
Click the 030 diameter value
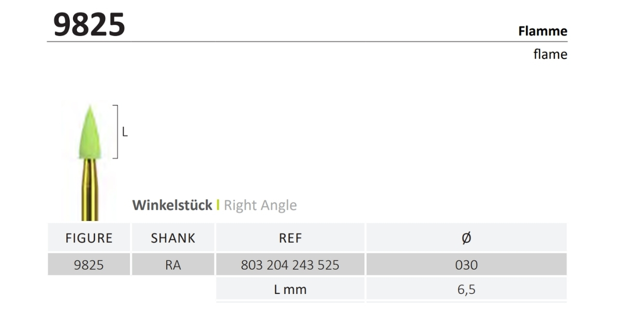click(x=466, y=265)
